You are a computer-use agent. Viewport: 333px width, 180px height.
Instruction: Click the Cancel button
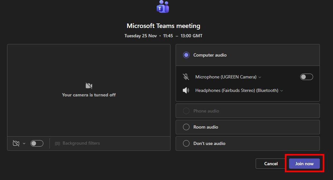coord(271,164)
